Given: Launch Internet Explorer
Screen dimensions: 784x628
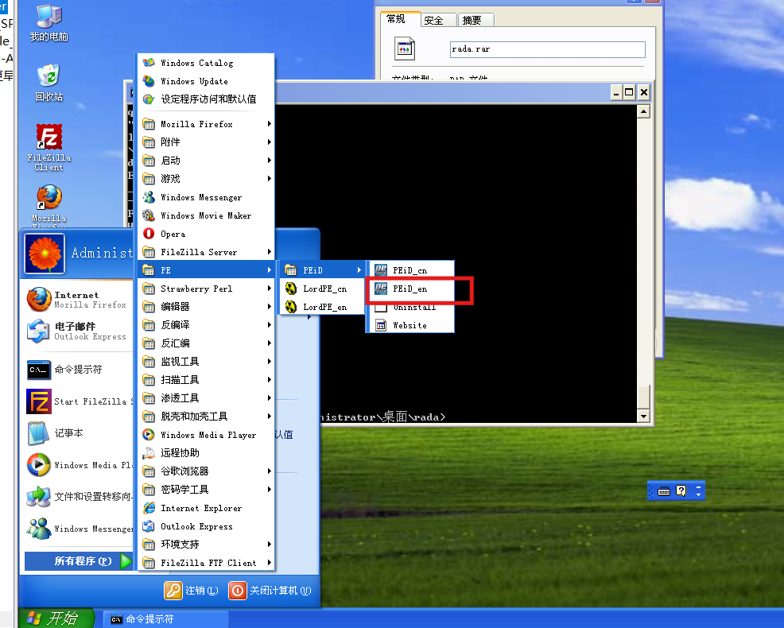Looking at the screenshot, I should tap(206, 508).
